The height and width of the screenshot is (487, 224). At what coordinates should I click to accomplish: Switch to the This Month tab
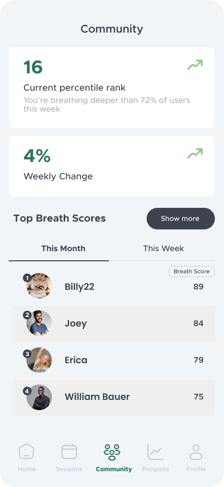click(63, 249)
